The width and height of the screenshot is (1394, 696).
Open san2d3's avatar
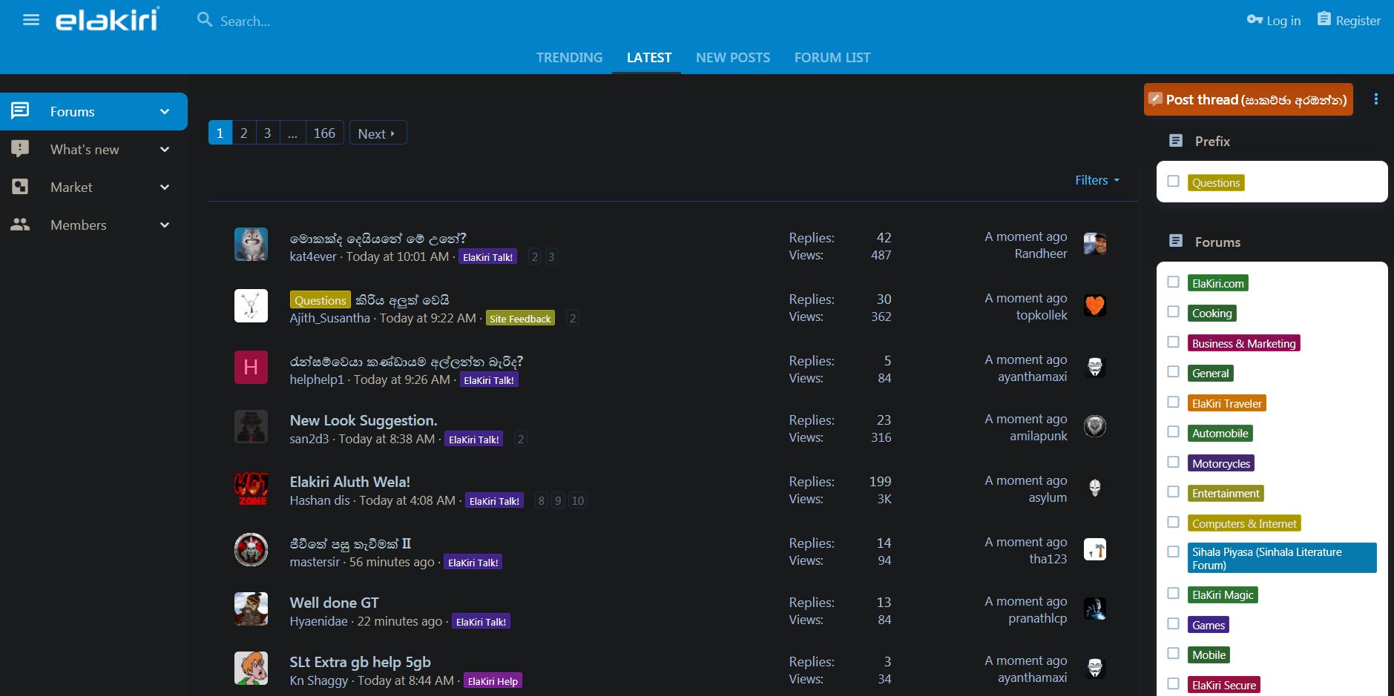point(251,426)
